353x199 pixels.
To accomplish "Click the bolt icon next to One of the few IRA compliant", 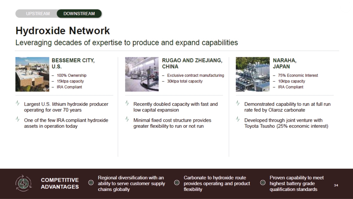I will (x=18, y=119).
